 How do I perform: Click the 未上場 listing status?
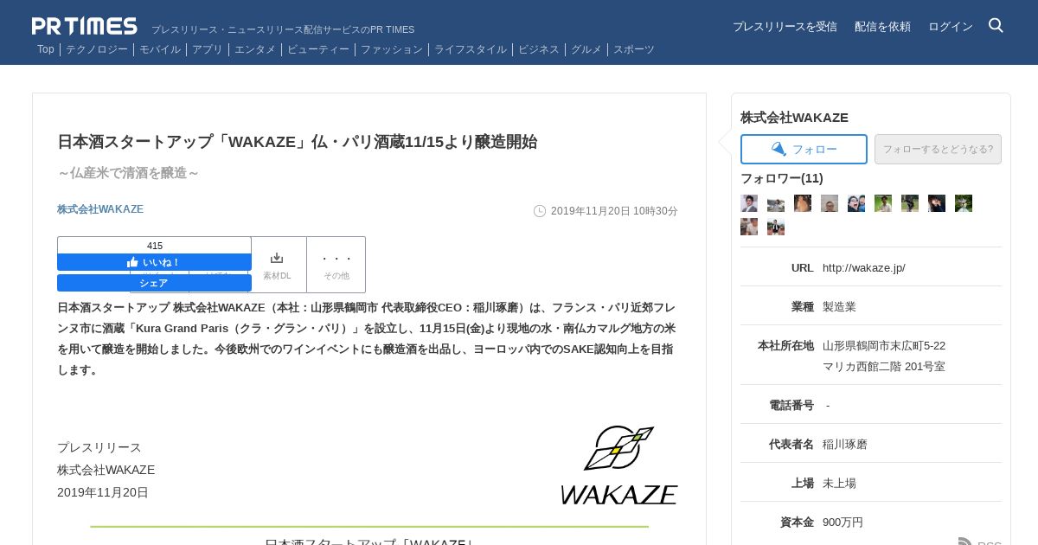(x=839, y=484)
